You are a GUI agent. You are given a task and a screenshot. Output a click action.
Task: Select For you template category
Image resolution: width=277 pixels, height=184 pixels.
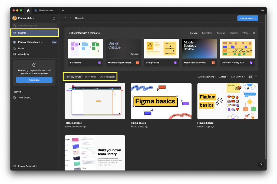click(x=194, y=33)
